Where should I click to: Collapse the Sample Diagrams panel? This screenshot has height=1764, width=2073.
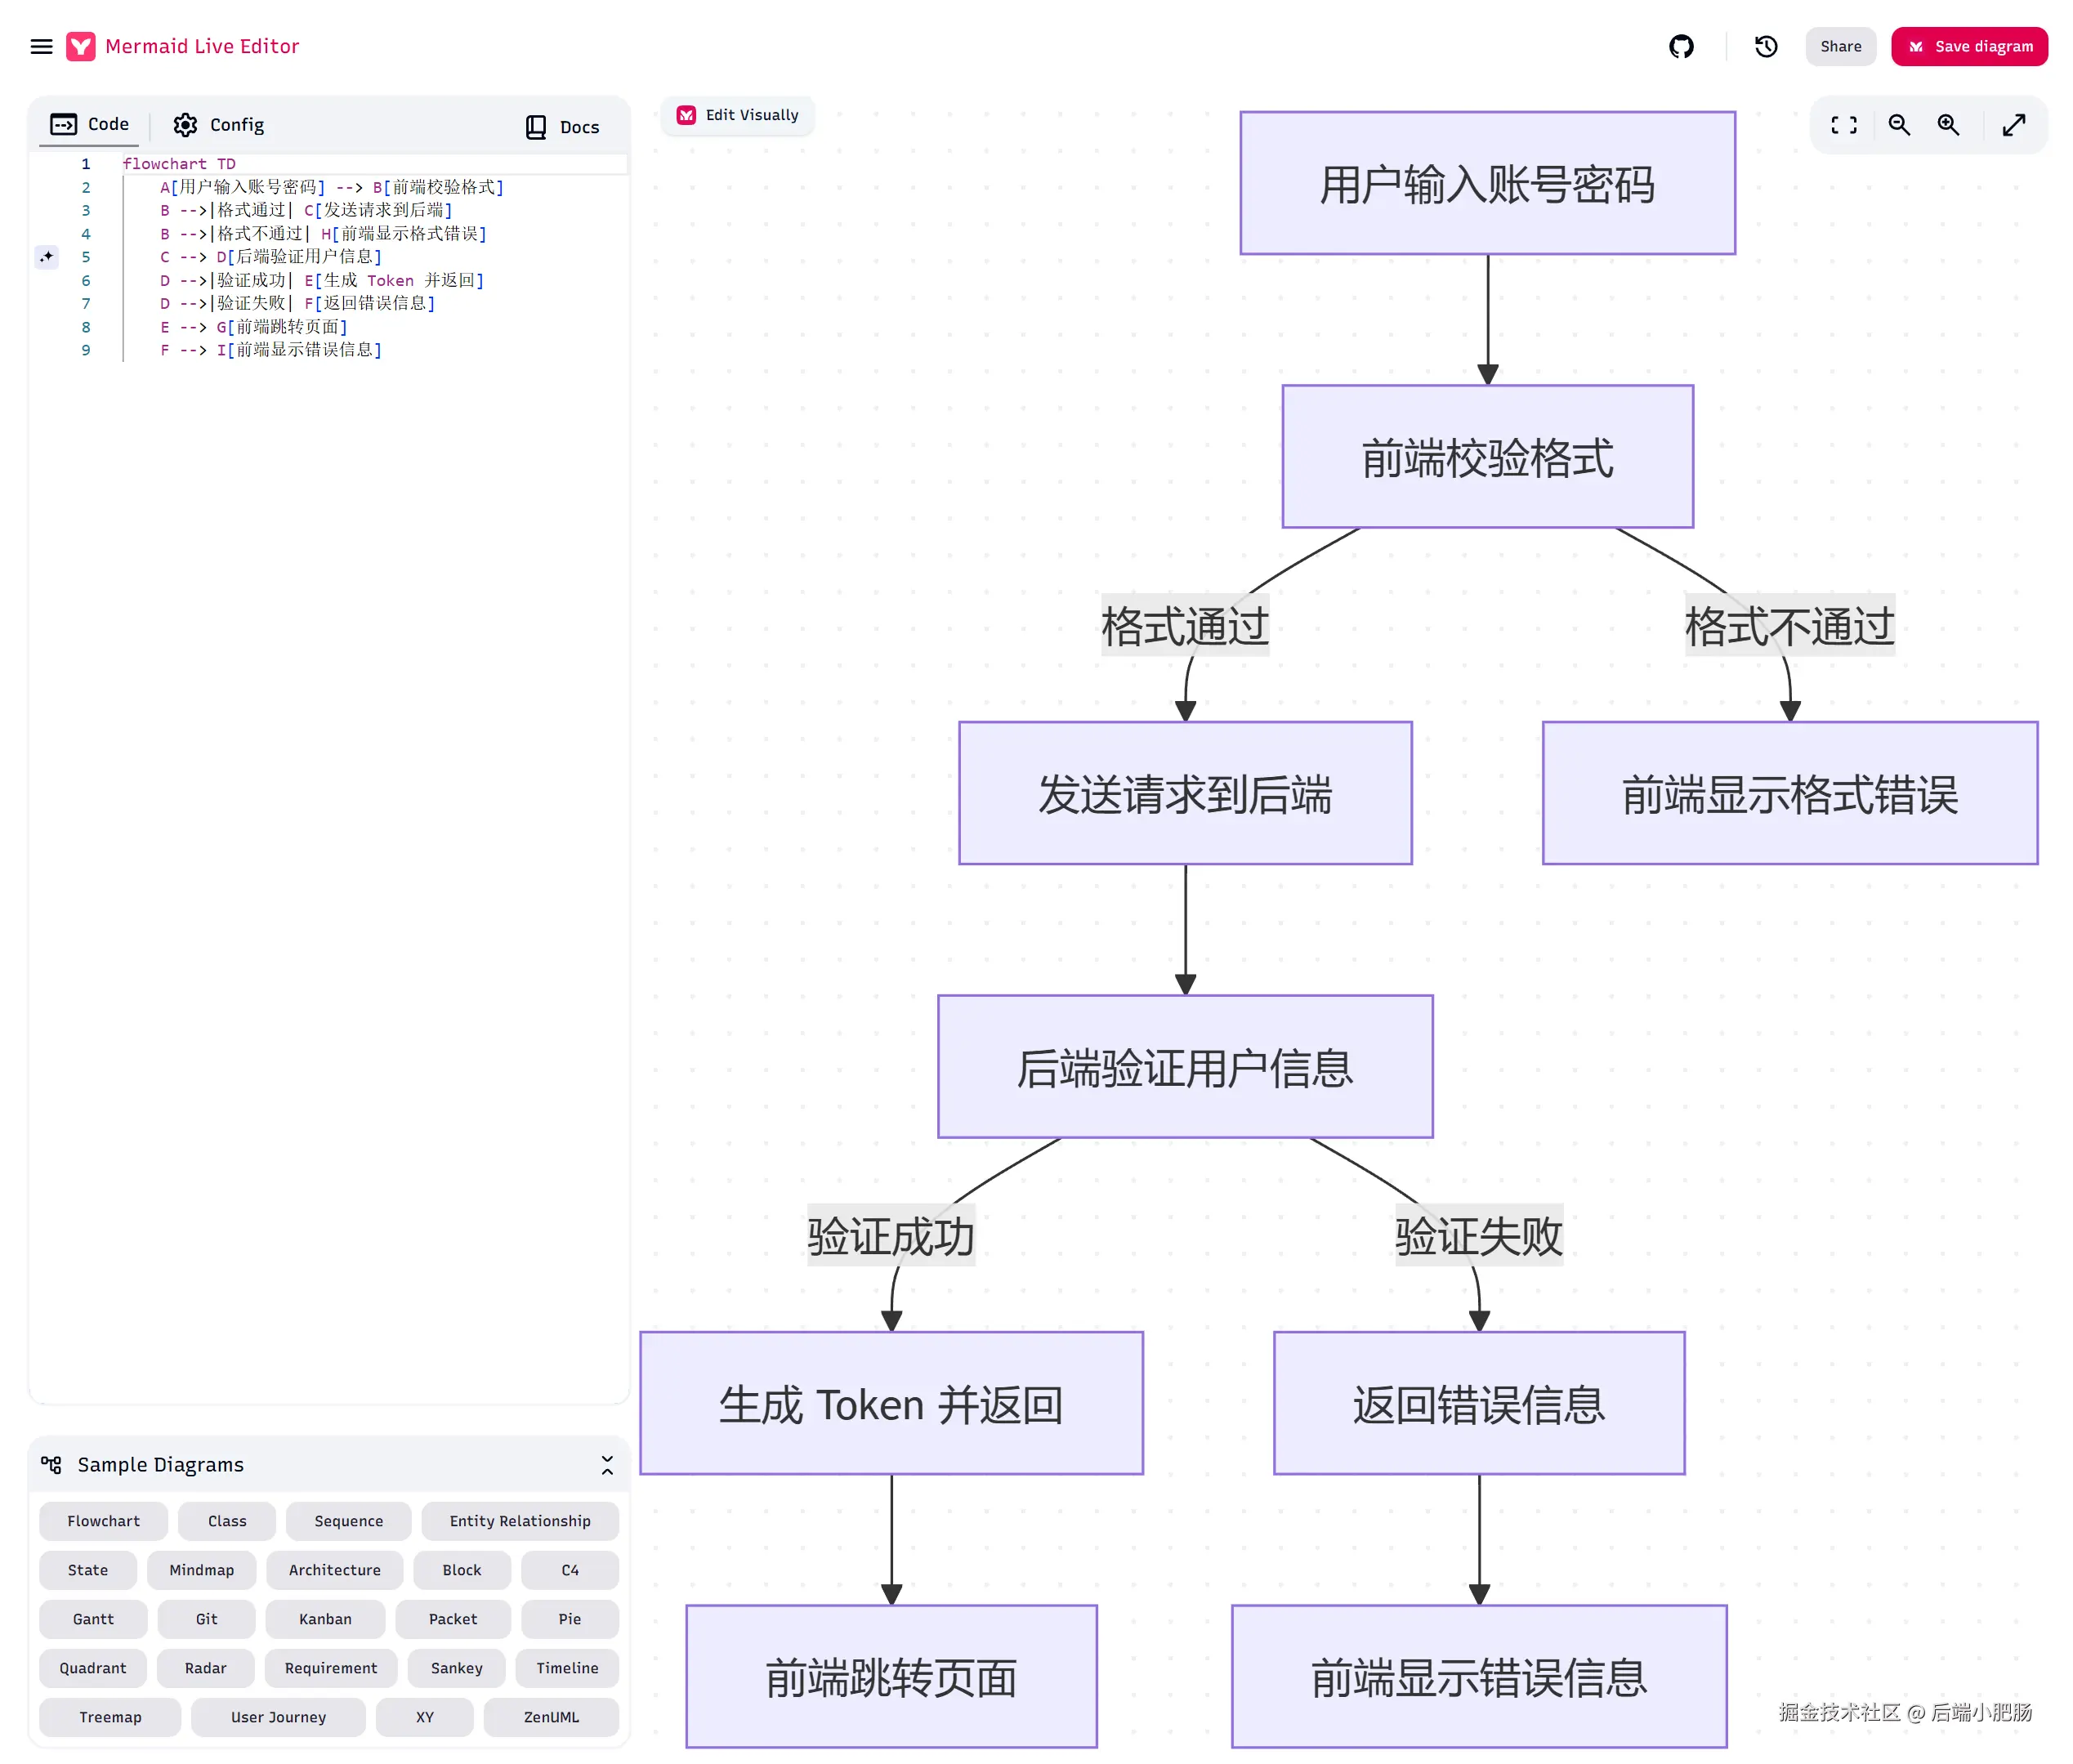pyautogui.click(x=606, y=1465)
